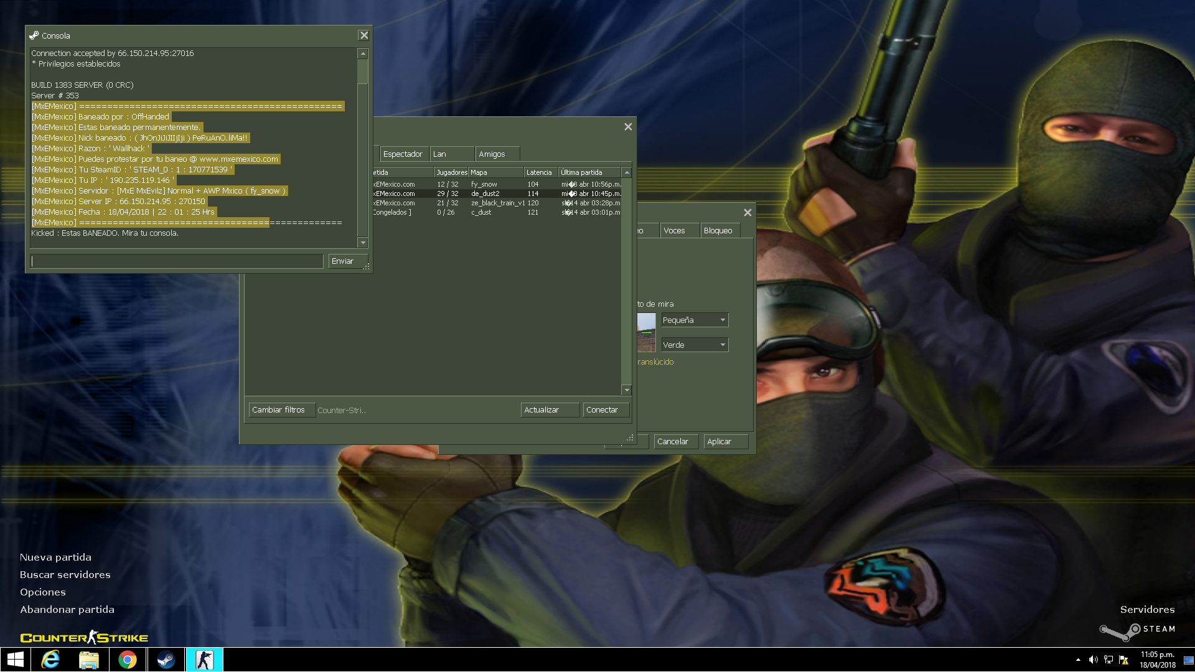Click the Counter-Strike logo

84,637
